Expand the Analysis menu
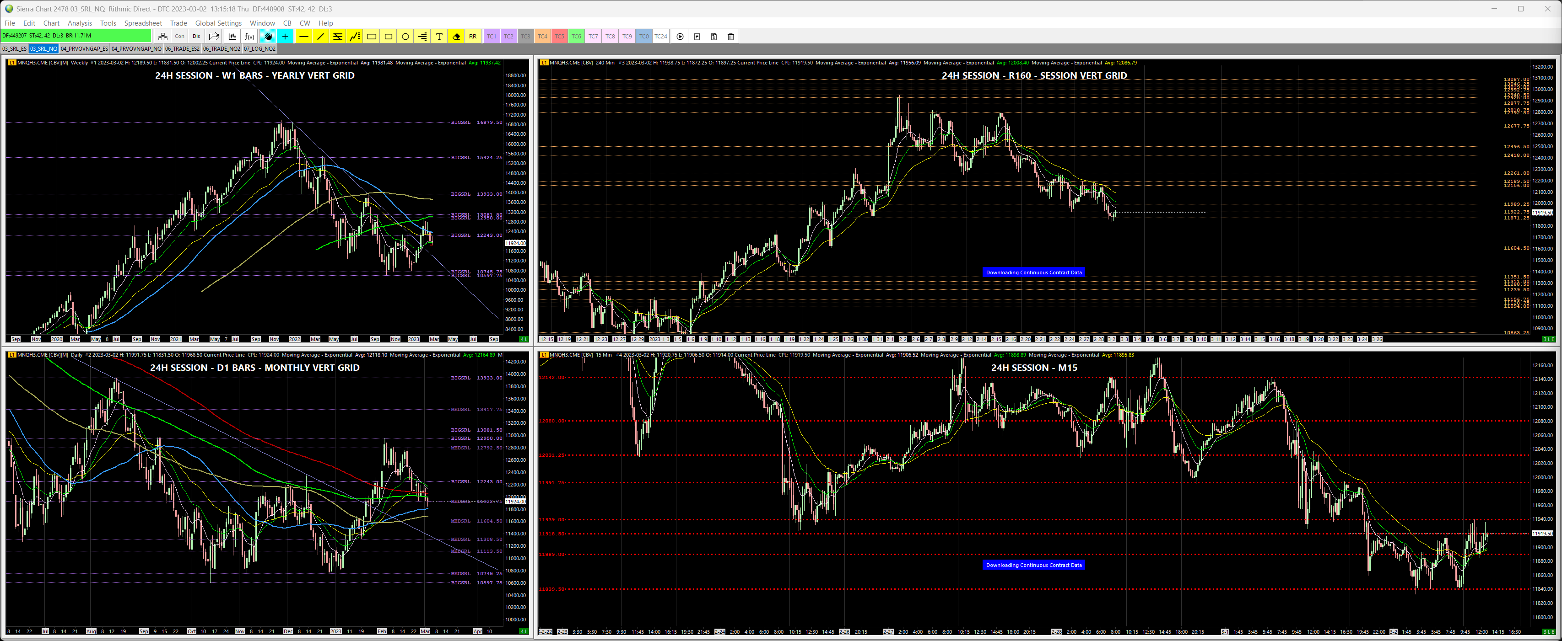 click(x=80, y=23)
